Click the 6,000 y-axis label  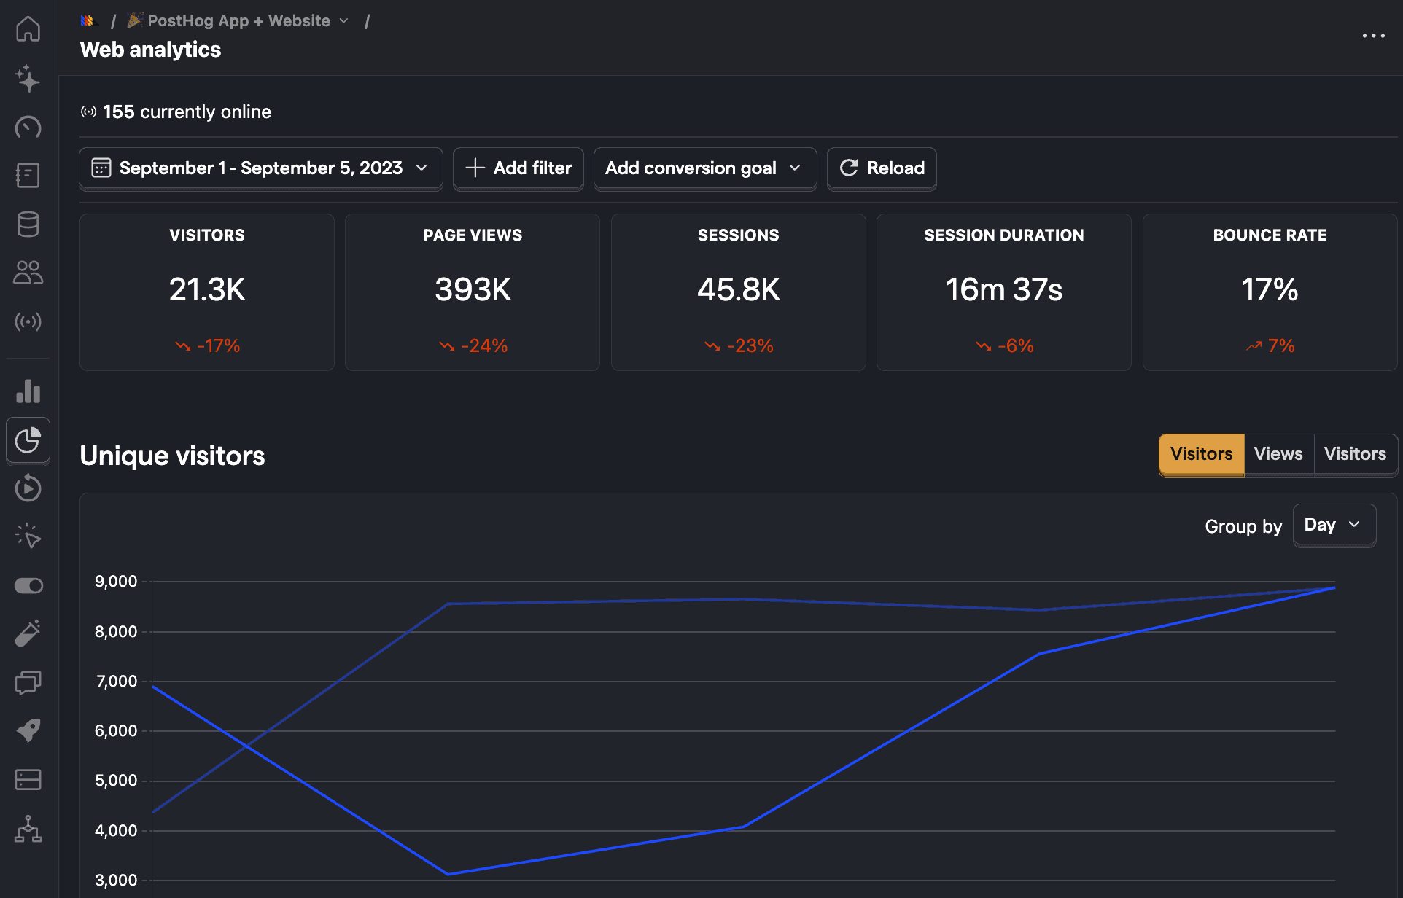click(116, 731)
